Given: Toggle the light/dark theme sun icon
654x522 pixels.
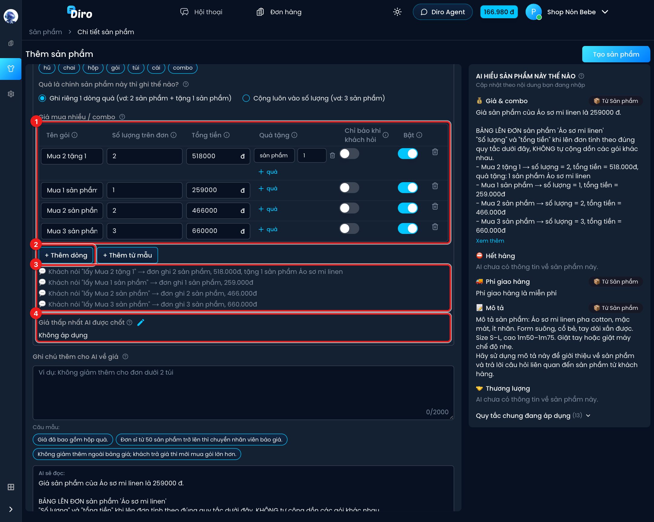Looking at the screenshot, I should click(x=397, y=12).
